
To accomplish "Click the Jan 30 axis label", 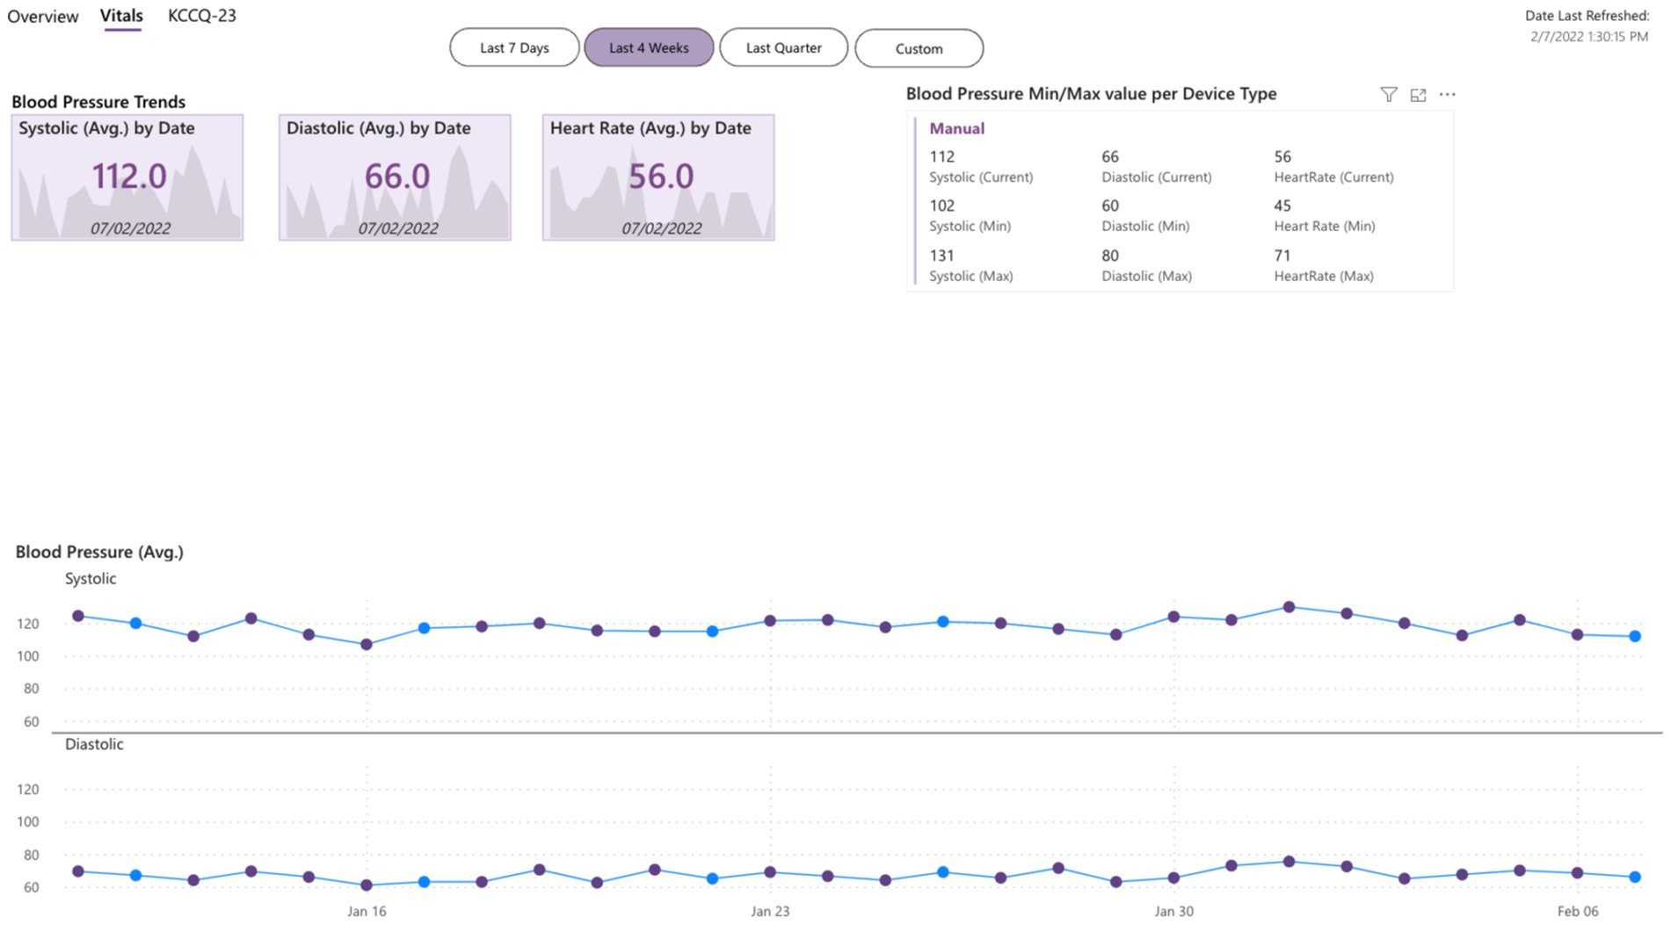I will [x=1173, y=911].
